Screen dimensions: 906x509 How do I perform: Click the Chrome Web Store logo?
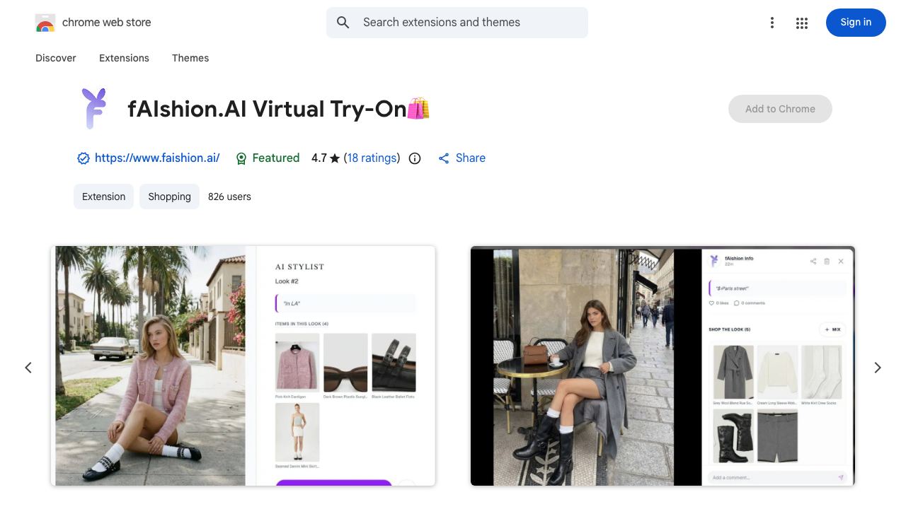[x=45, y=23]
